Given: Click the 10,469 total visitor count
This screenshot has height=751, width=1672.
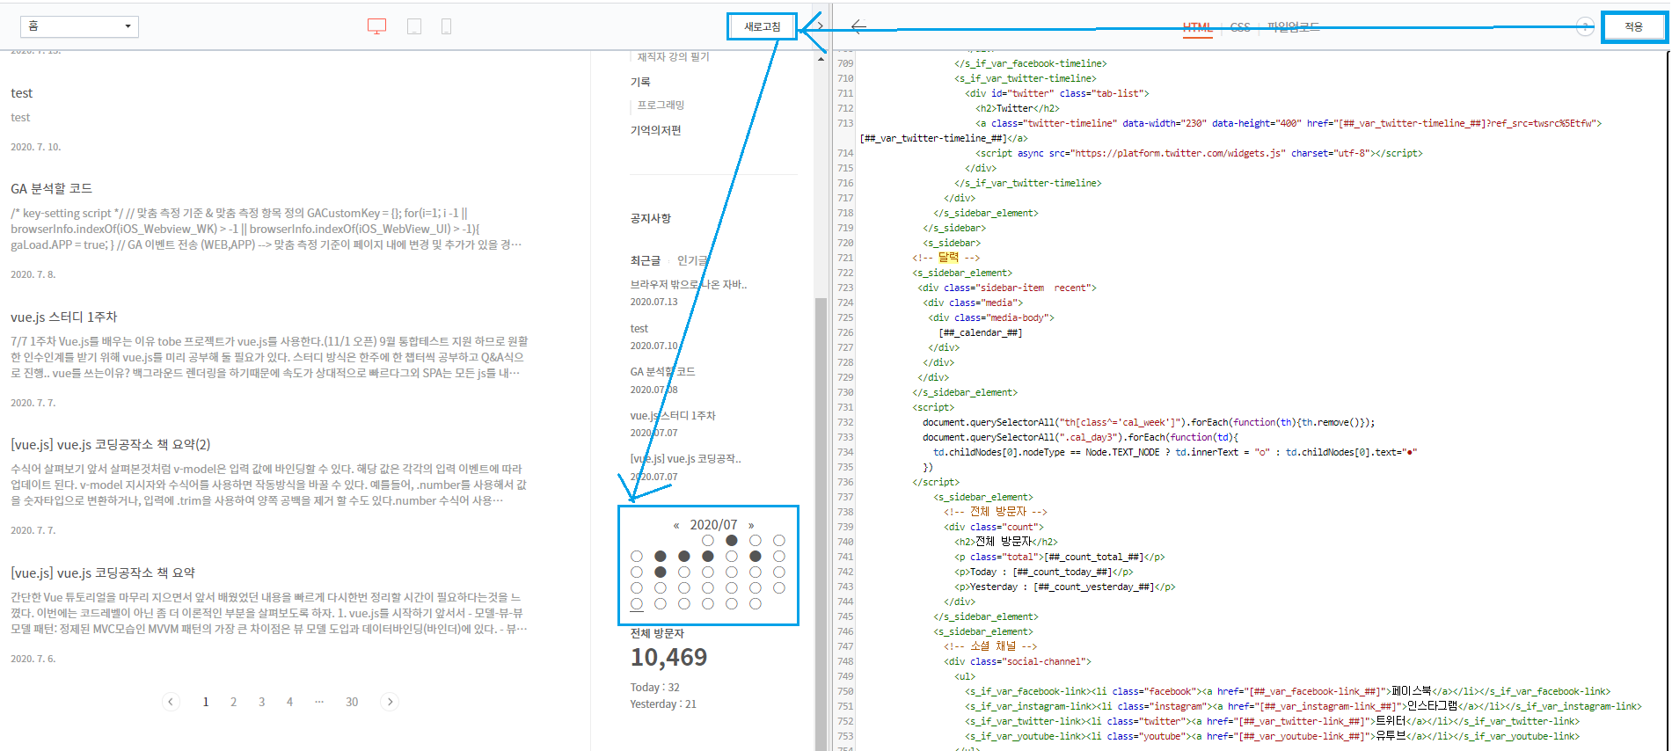Looking at the screenshot, I should pyautogui.click(x=668, y=658).
